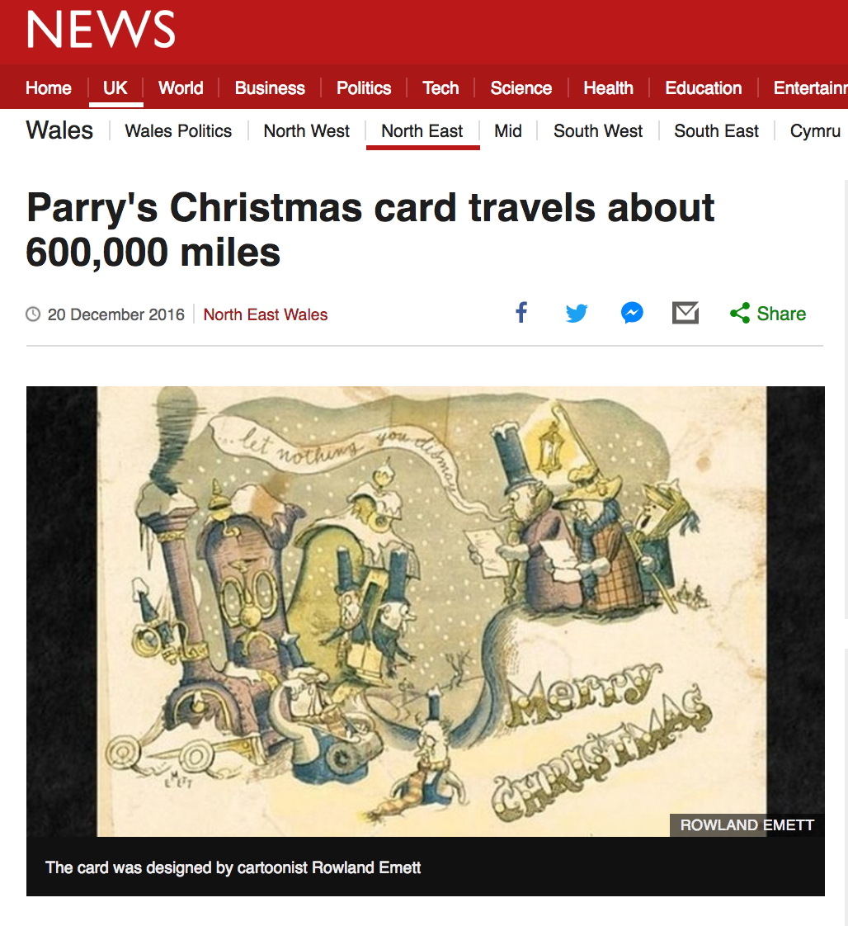Open the Cymru link
The height and width of the screenshot is (926, 848).
[815, 130]
